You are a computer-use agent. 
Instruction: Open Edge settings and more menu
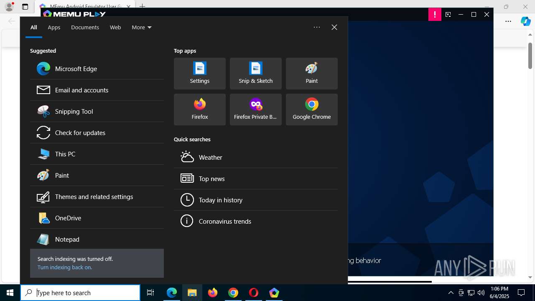pyautogui.click(x=508, y=21)
